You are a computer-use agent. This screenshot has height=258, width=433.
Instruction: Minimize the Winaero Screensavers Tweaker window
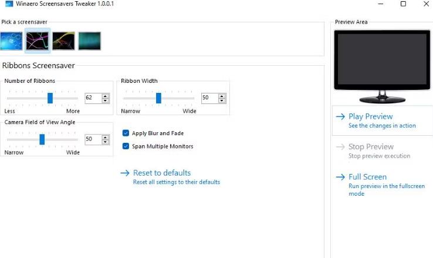381,4
